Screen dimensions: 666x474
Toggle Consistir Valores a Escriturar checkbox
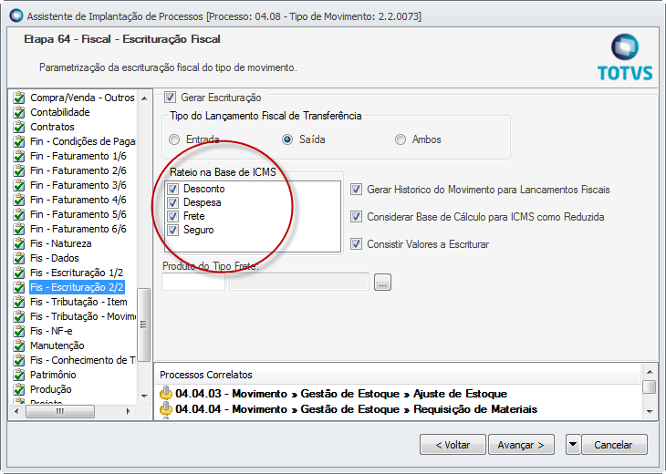point(356,244)
